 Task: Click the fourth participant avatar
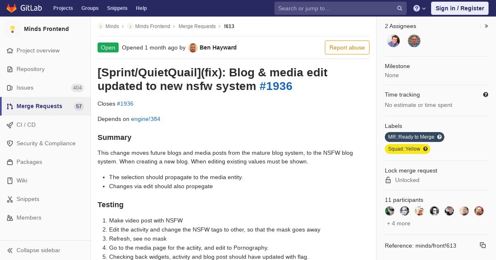click(434, 211)
